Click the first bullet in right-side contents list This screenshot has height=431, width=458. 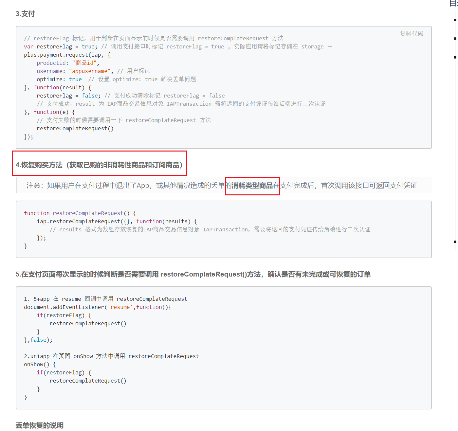455,20
